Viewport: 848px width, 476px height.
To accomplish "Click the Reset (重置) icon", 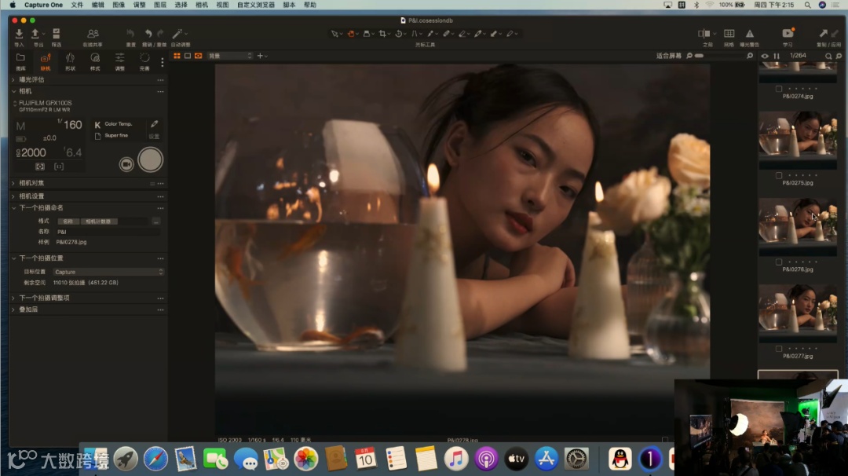I will click(x=130, y=34).
